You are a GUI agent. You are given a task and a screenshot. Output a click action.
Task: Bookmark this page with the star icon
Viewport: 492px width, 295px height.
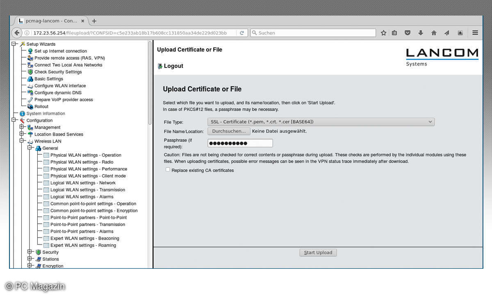click(383, 33)
